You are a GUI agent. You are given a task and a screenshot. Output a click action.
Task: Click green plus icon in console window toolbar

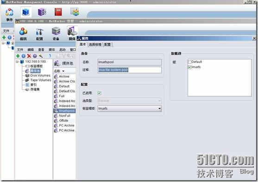[4, 38]
